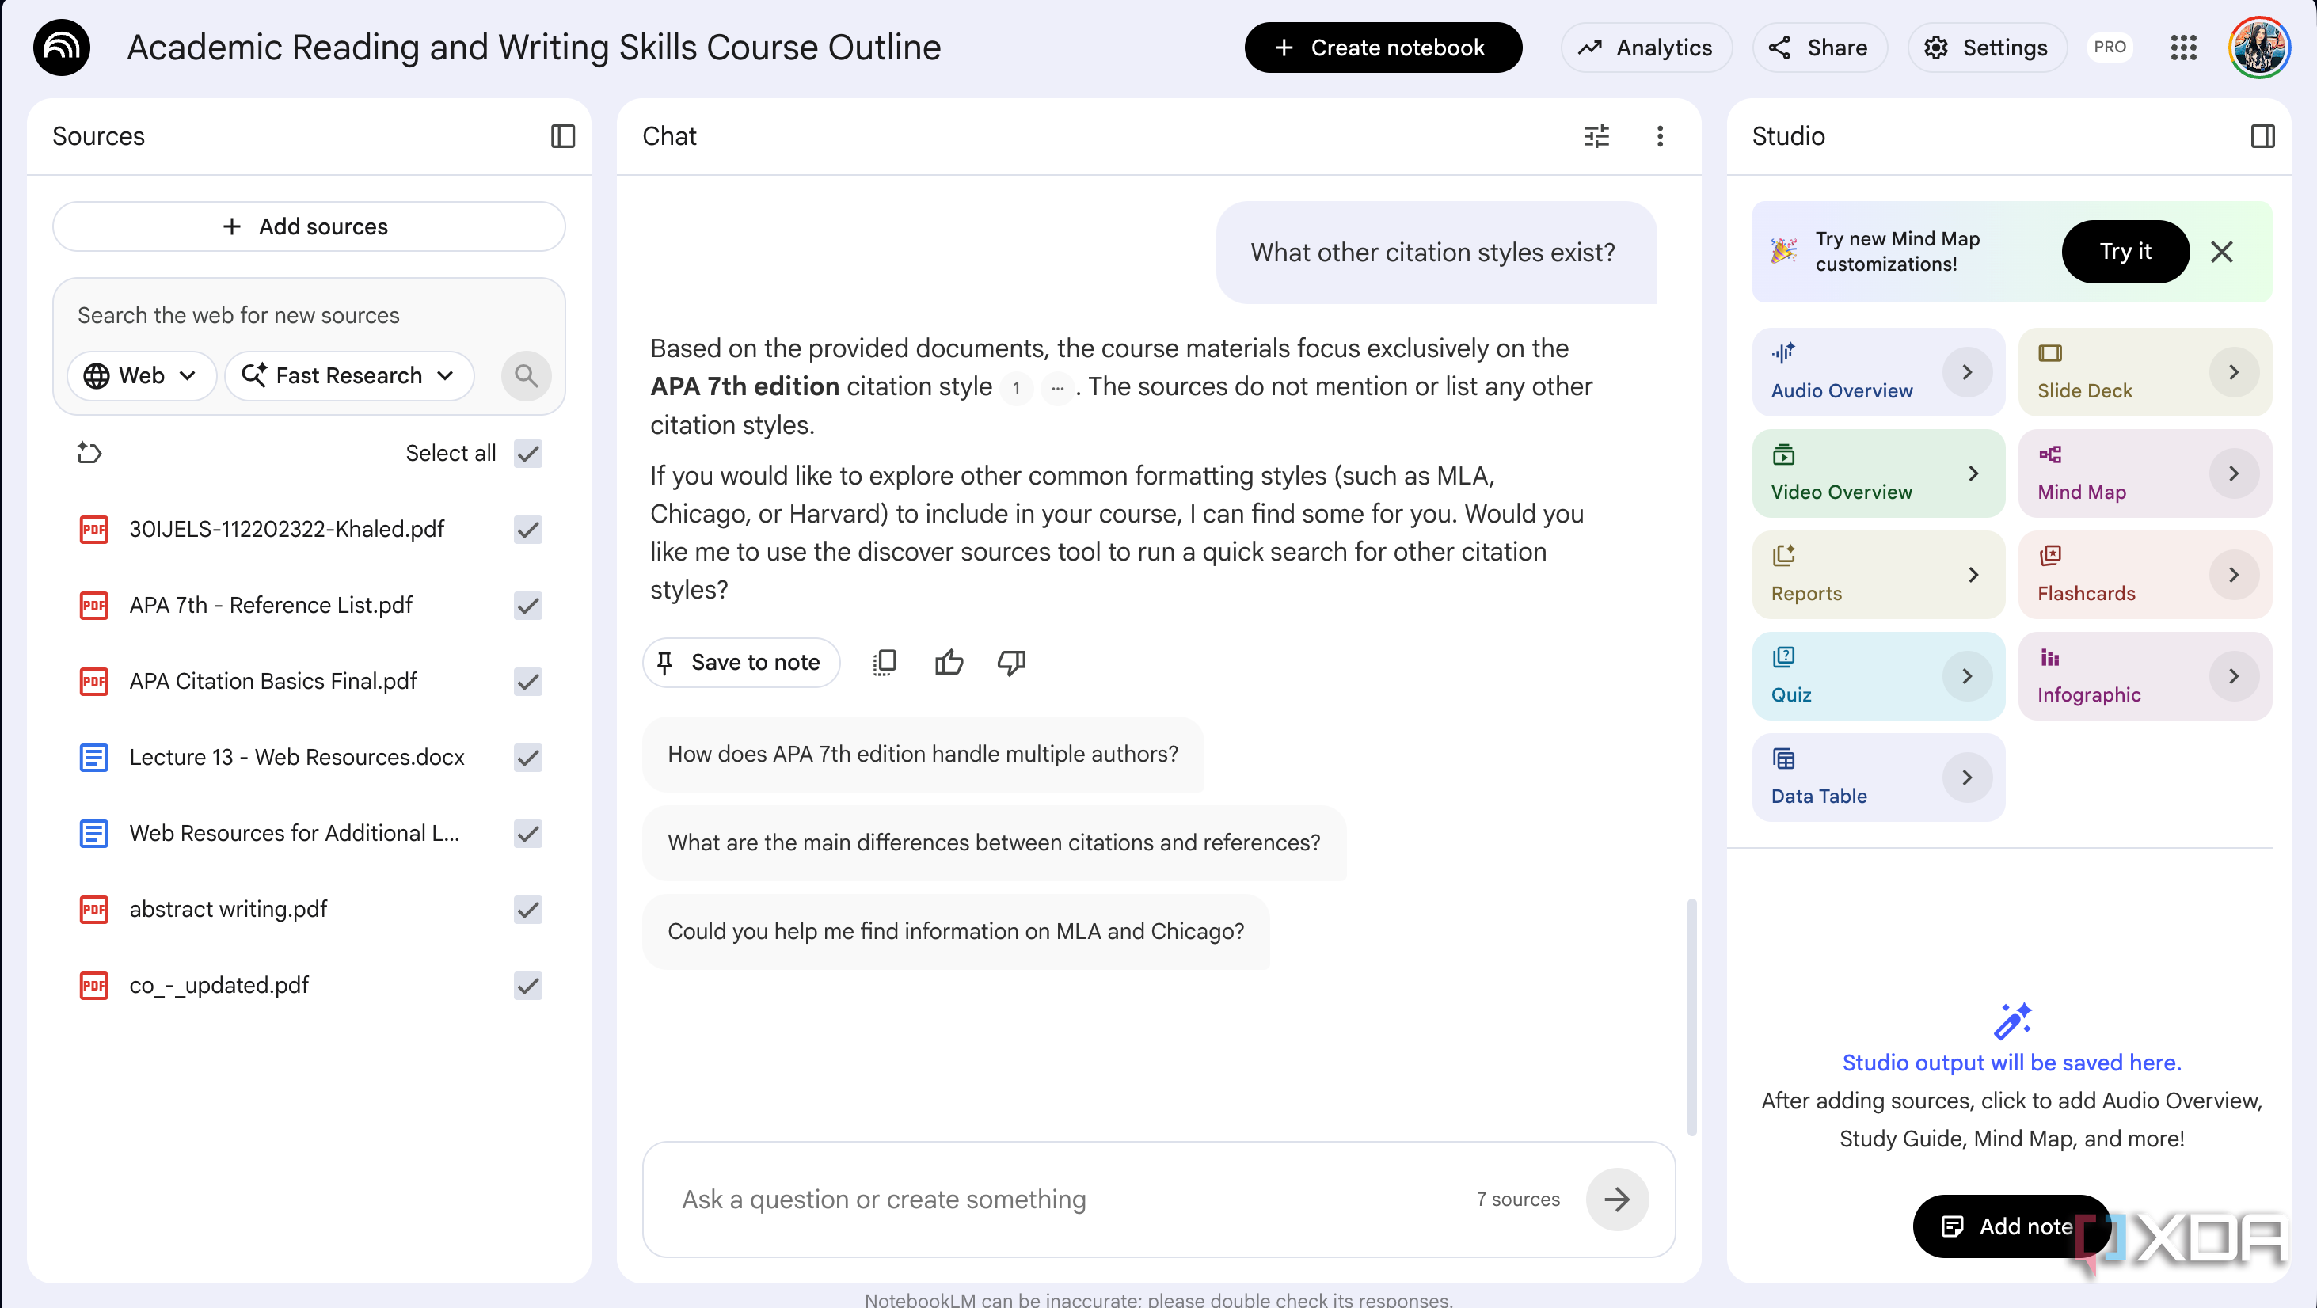Uncheck 30IJELS-112202322-Khaled.pdf source
Screen dimensions: 2317x1308
(528, 529)
